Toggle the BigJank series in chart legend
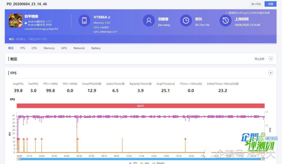This screenshot has width=282, height=164. (158, 163)
